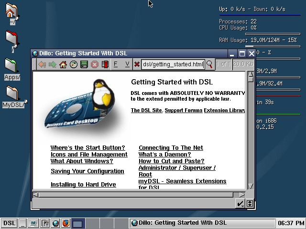Launch the file manager taskbar icon
306x229 pixels.
pos(45,223)
